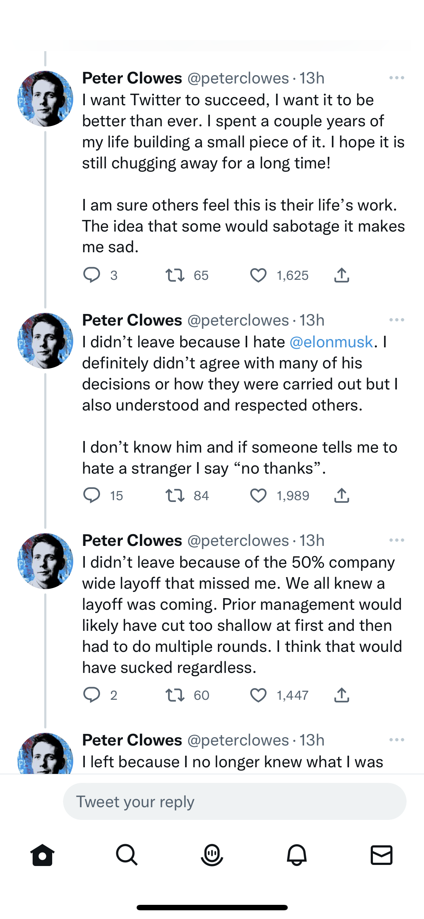The height and width of the screenshot is (919, 424).
Task: Open the Spaces tab
Action: point(212,855)
